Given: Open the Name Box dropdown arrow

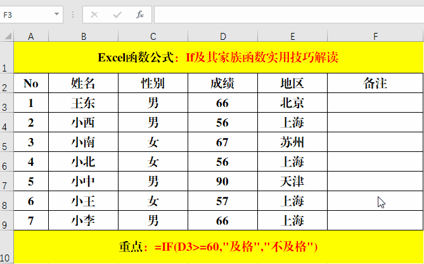Looking at the screenshot, I should pyautogui.click(x=56, y=15).
